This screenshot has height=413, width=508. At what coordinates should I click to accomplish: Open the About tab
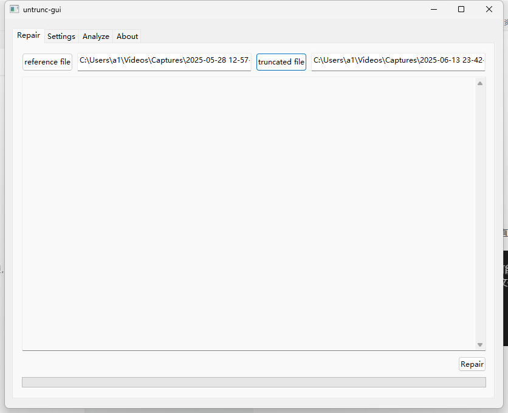[x=128, y=36]
